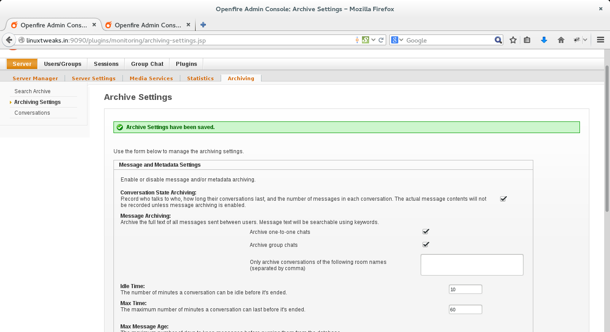Open the Firefox hamburger menu

pyautogui.click(x=601, y=40)
